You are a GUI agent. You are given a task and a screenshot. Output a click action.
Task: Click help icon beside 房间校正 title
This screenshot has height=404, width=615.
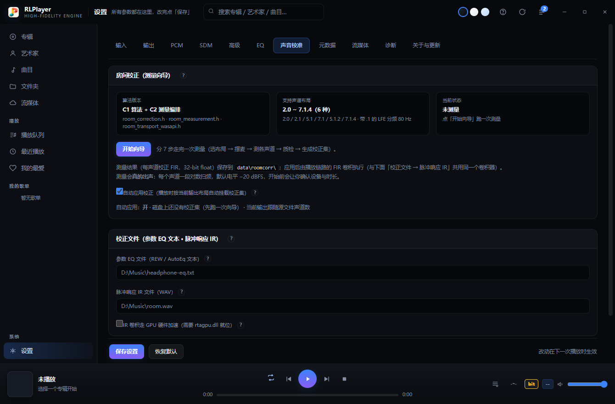point(183,75)
